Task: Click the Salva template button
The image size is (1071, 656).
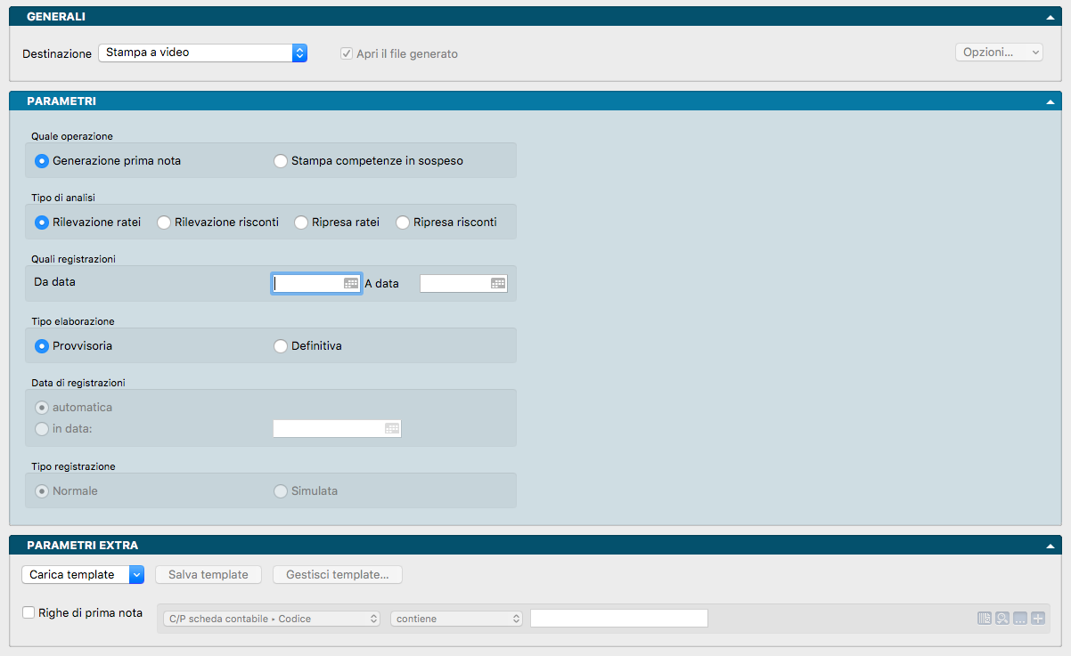Action: [208, 575]
